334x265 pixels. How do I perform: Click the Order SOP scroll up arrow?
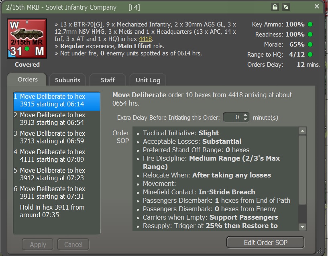coord(302,131)
